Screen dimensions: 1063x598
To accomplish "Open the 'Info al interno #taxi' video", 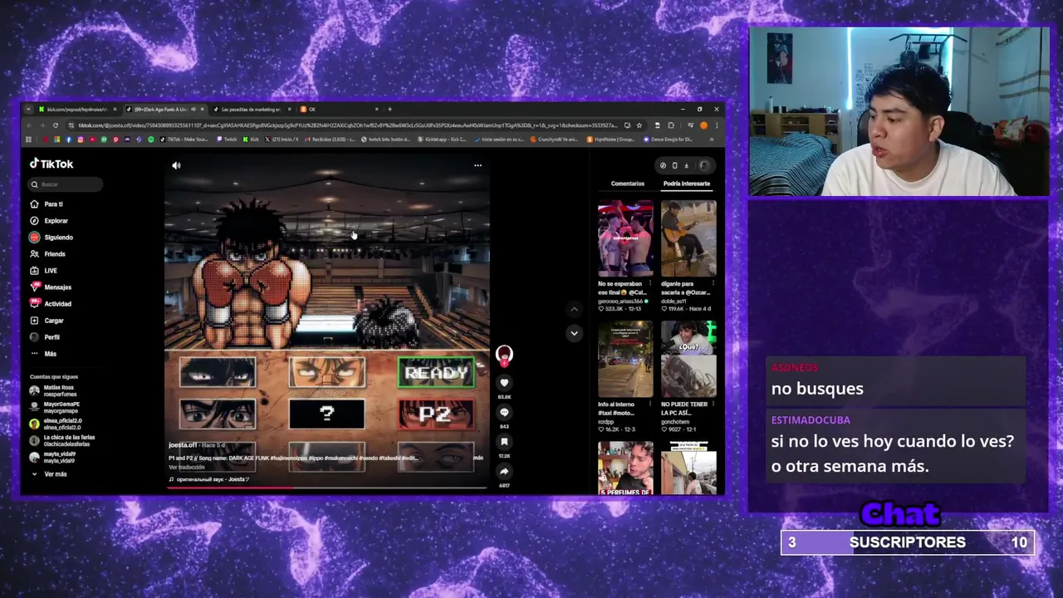I will (625, 359).
